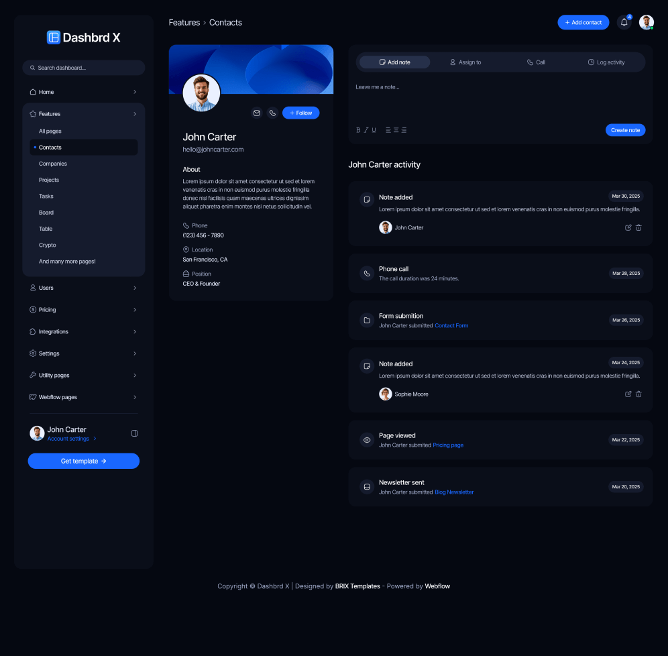Open the notifications bell icon
668x656 pixels.
623,22
